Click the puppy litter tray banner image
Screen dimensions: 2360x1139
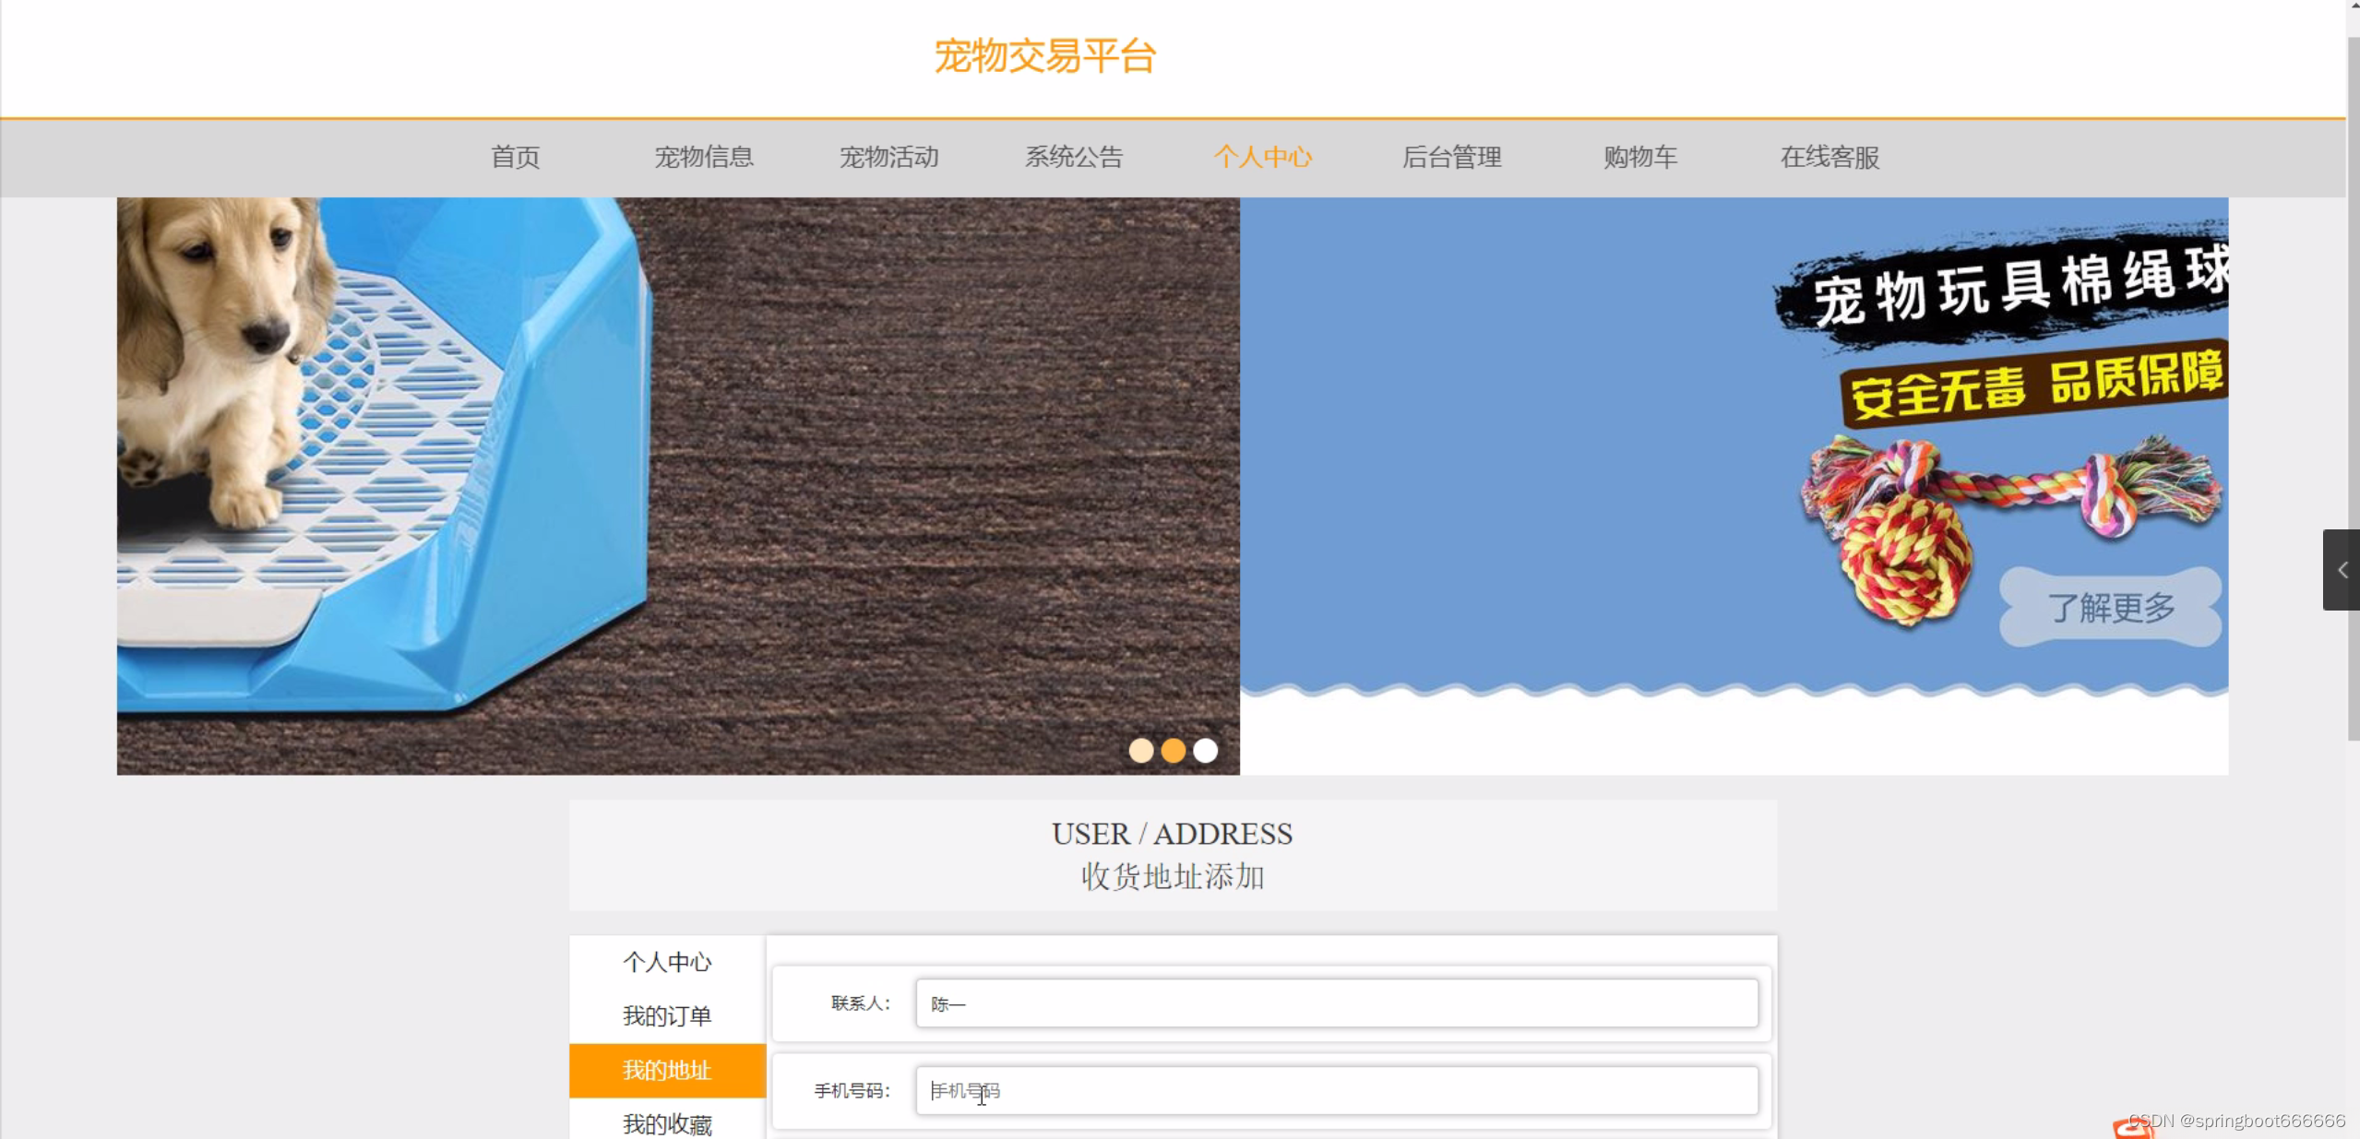pyautogui.click(x=678, y=486)
